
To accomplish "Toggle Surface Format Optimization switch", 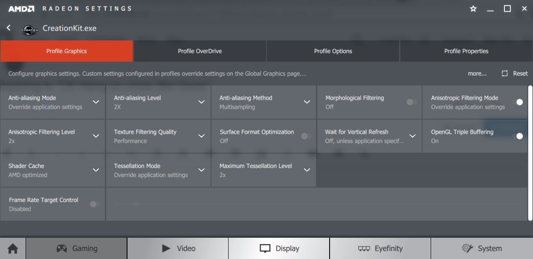I will click(306, 136).
